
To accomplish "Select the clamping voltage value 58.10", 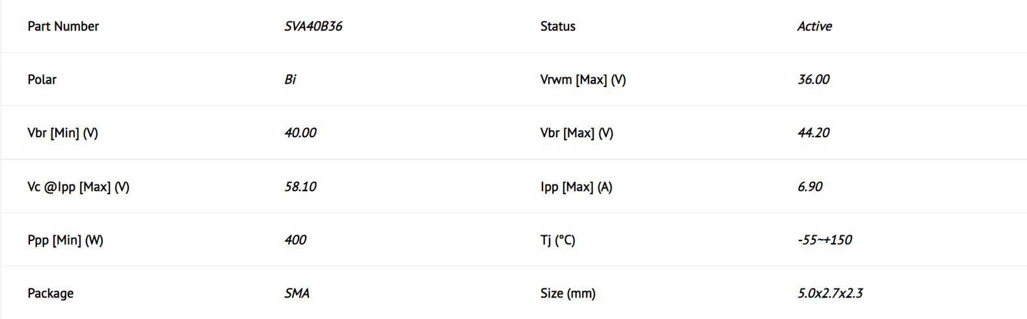I will (x=300, y=186).
